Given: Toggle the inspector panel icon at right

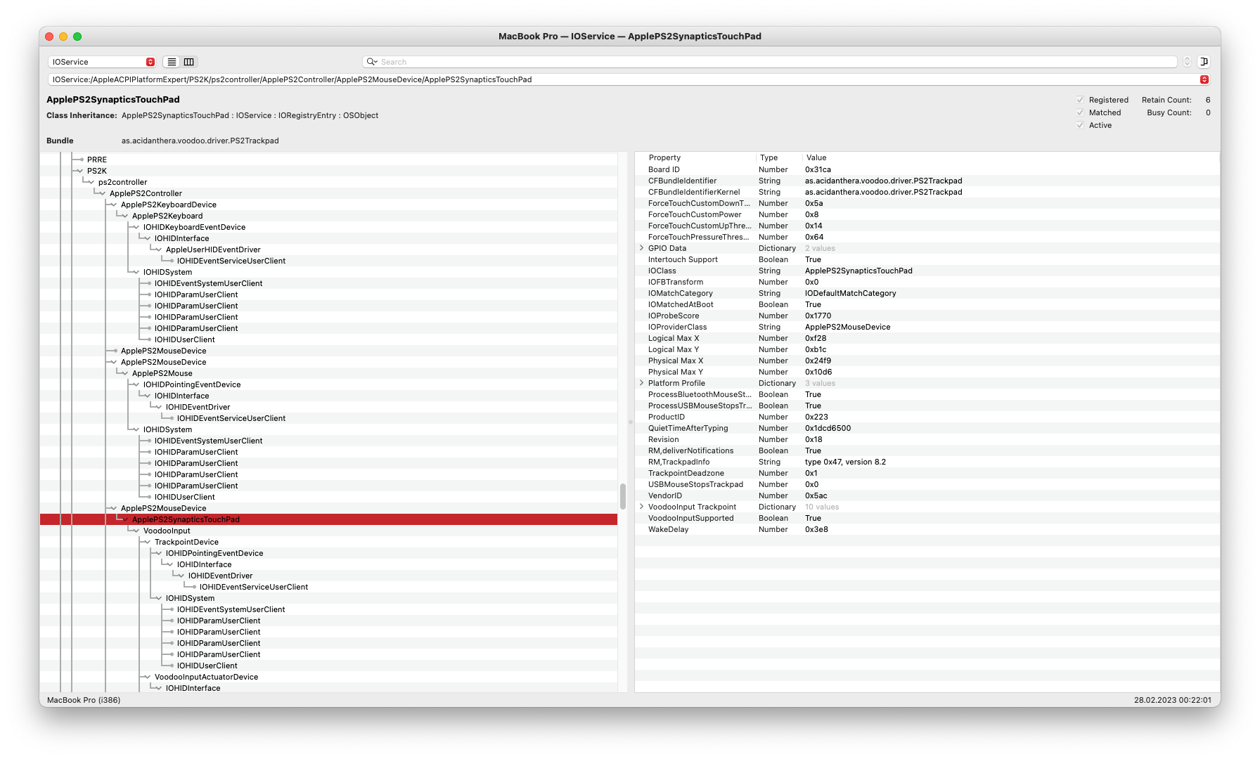Looking at the screenshot, I should coord(1204,62).
